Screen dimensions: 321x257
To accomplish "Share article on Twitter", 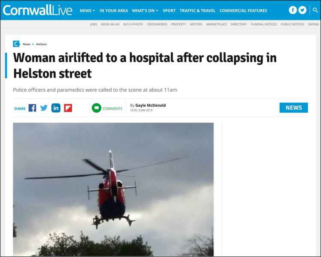I will [x=44, y=108].
